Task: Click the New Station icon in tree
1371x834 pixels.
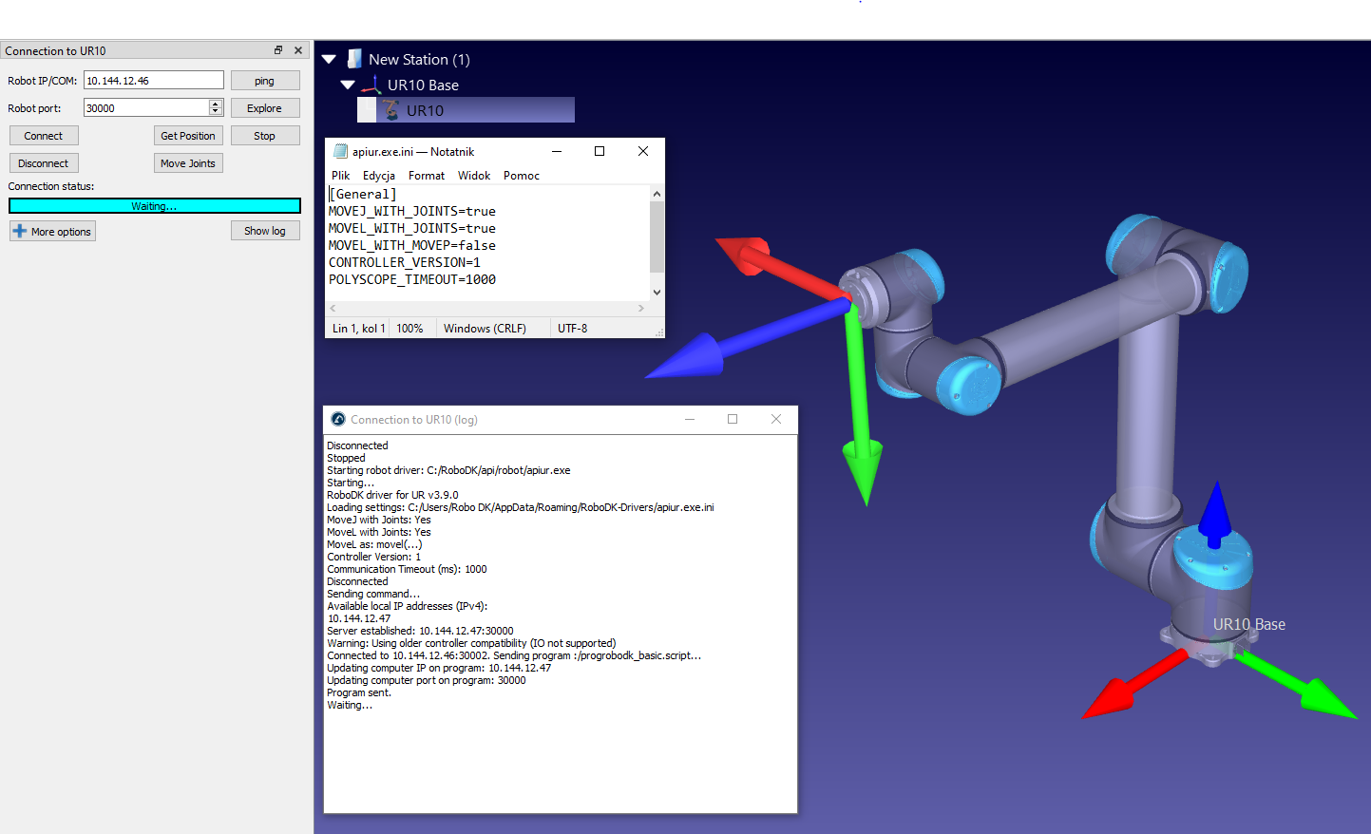Action: [354, 59]
